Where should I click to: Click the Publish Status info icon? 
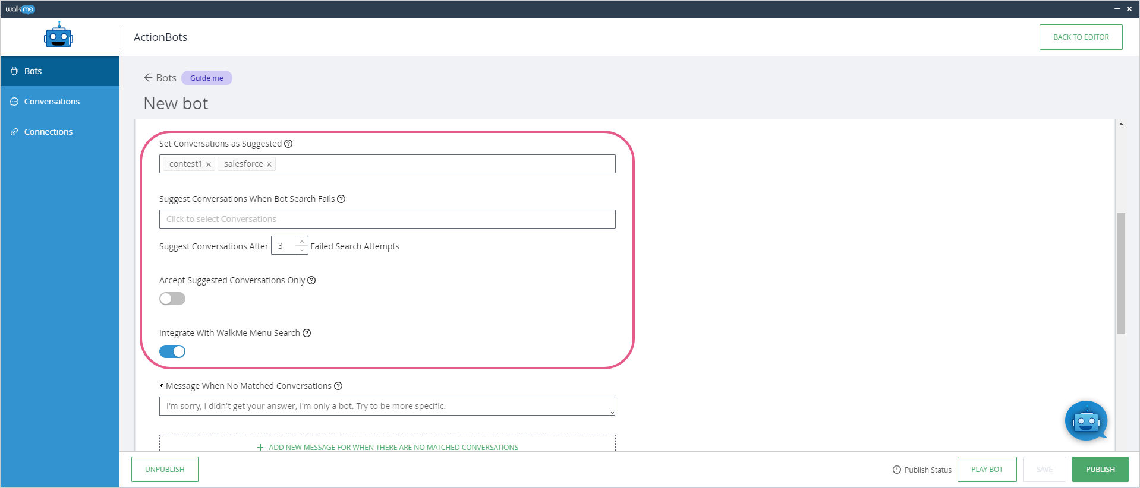[x=897, y=470]
